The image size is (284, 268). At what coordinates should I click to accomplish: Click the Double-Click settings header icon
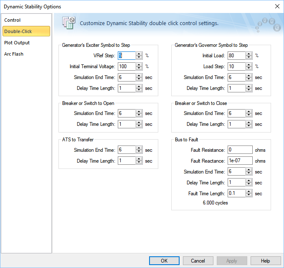click(x=68, y=23)
